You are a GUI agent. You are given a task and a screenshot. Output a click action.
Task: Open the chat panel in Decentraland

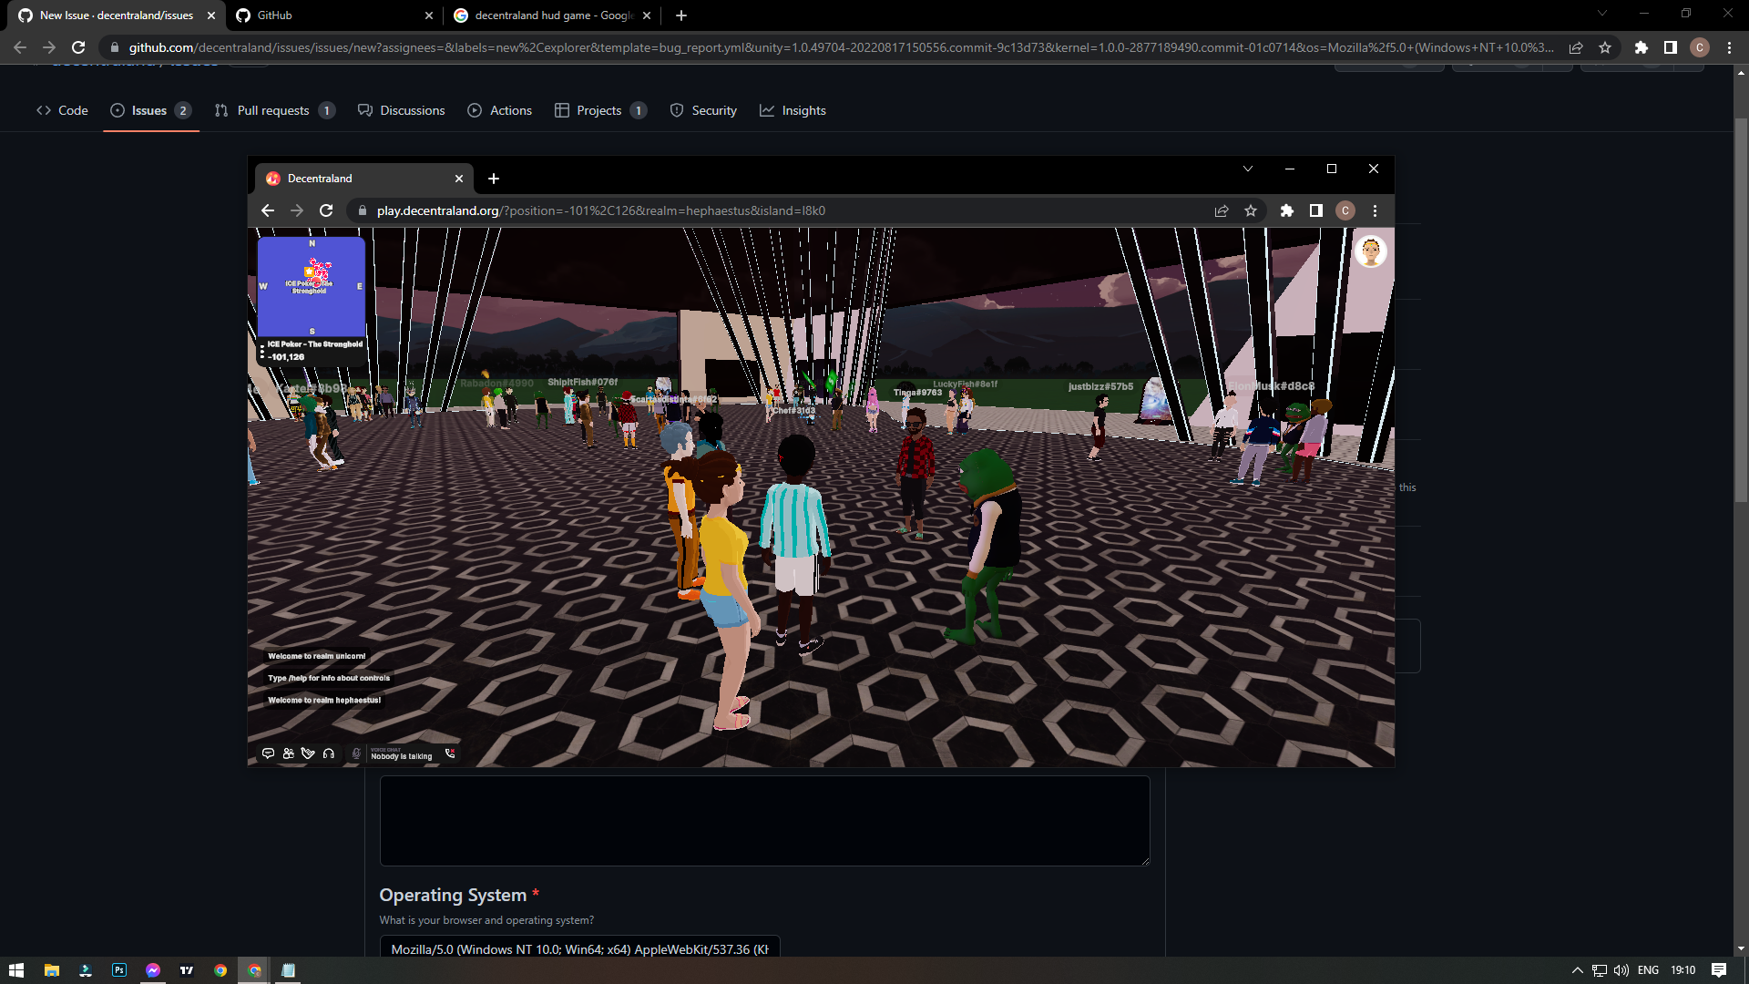tap(269, 753)
